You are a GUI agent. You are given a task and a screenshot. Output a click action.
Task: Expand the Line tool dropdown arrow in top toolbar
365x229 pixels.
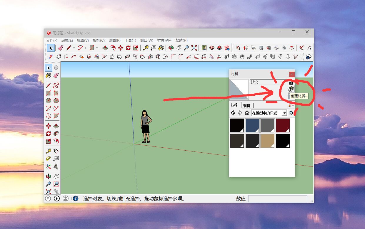74,48
